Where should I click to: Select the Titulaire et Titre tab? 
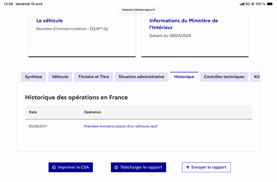click(93, 77)
